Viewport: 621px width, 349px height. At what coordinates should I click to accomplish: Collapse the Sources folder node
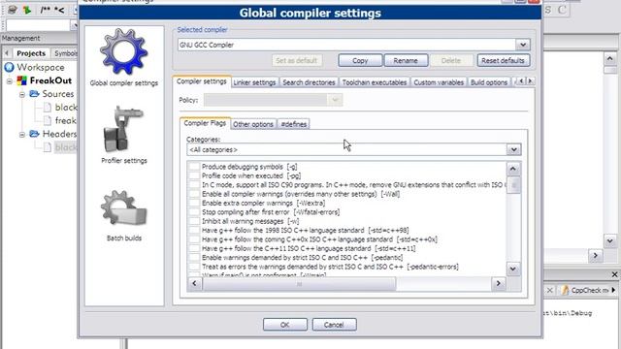22,95
